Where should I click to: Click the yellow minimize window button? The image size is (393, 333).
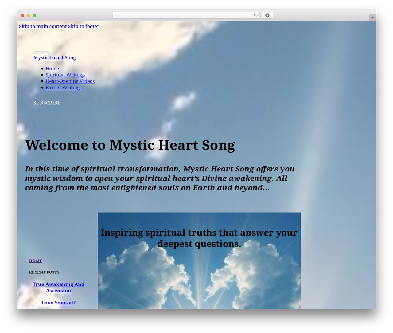point(29,15)
